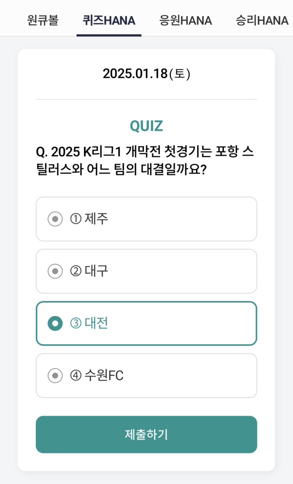
Task: Click the highlighted ③ 대전 answer text
Action: coord(89,323)
